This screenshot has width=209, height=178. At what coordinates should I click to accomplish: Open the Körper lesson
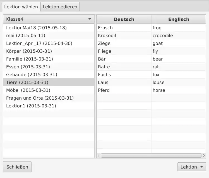click(x=29, y=51)
